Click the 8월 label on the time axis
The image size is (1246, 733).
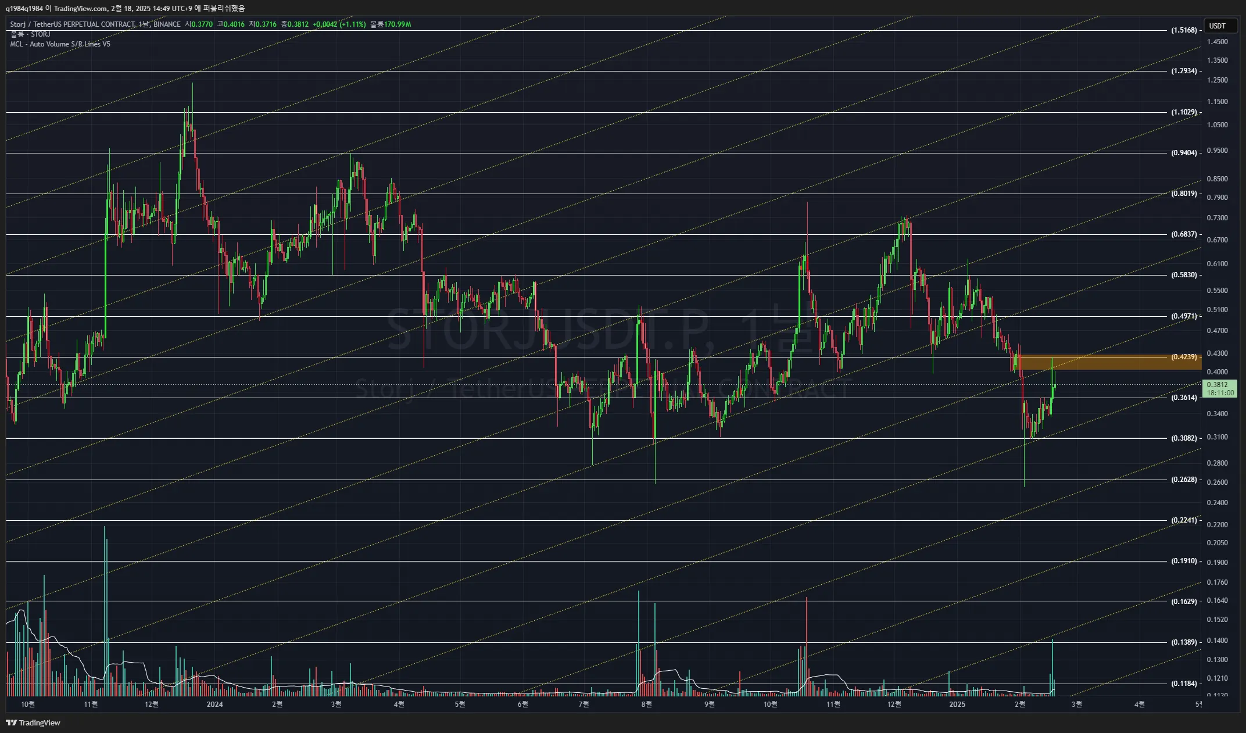[646, 705]
